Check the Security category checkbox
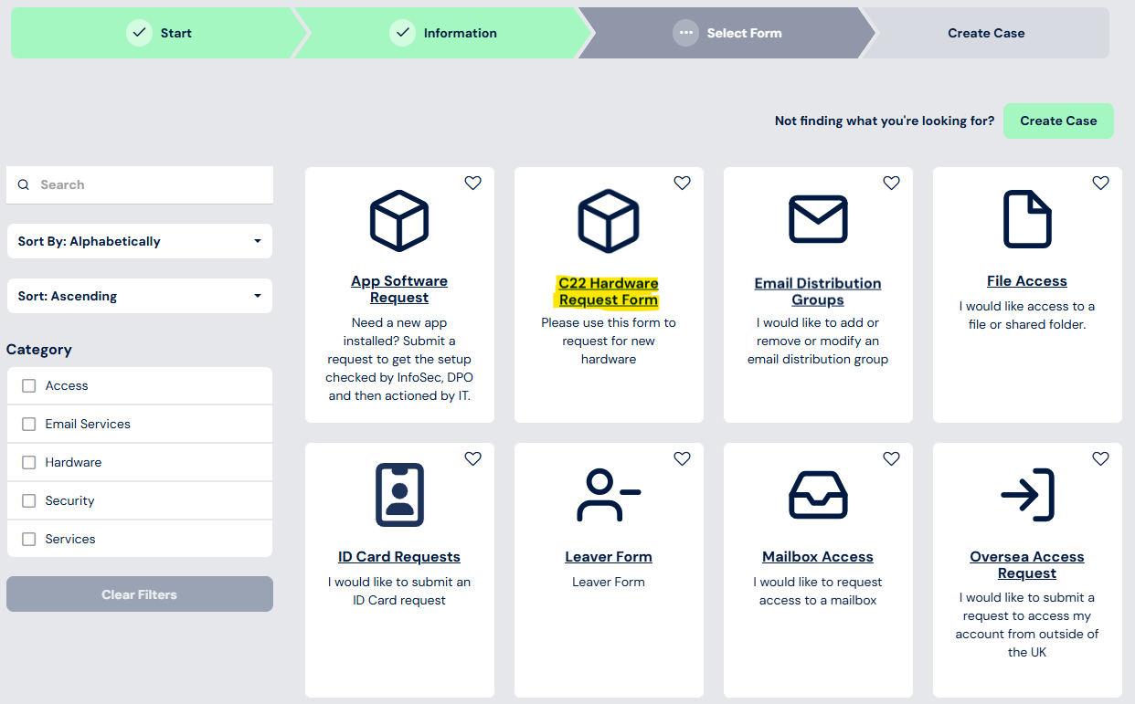The width and height of the screenshot is (1135, 704). [29, 501]
